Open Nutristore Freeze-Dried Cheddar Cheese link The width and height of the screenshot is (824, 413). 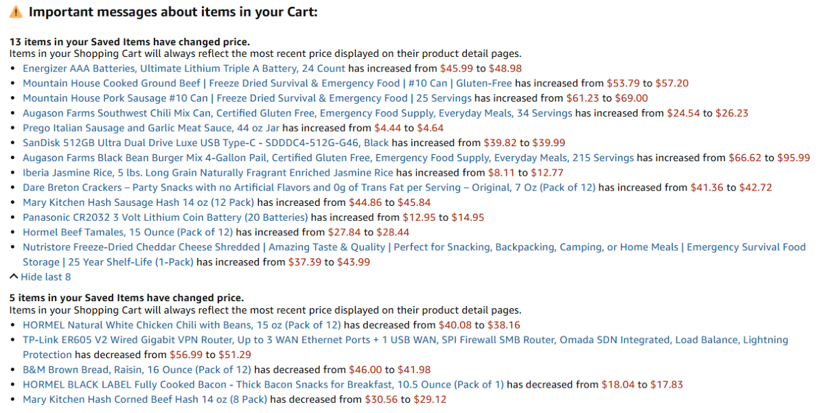pyautogui.click(x=414, y=255)
